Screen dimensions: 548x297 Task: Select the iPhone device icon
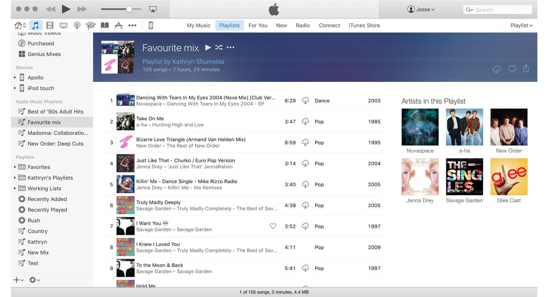151,25
